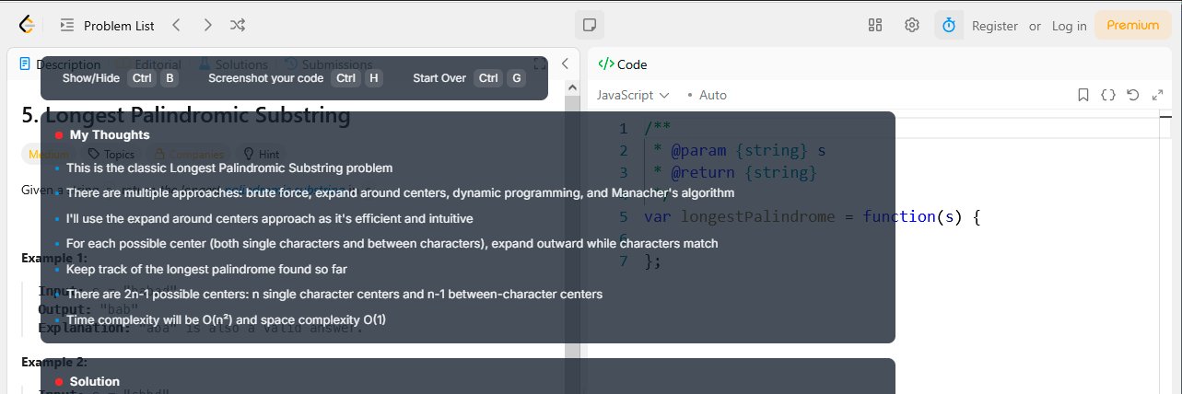The image size is (1182, 394).
Task: Click the Register link
Action: 995,26
